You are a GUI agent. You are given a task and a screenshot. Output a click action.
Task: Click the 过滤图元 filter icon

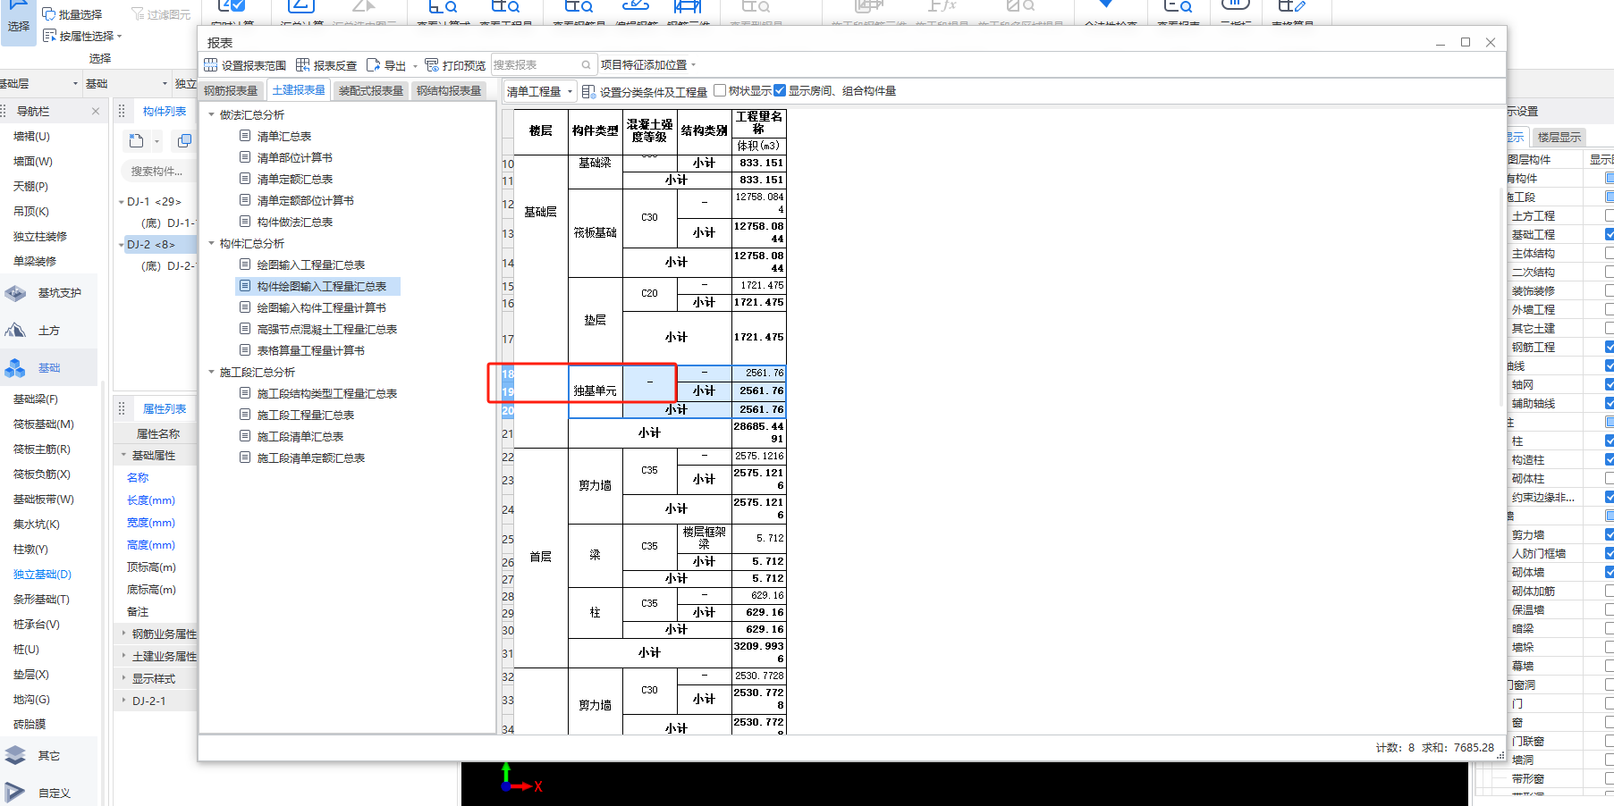[138, 14]
